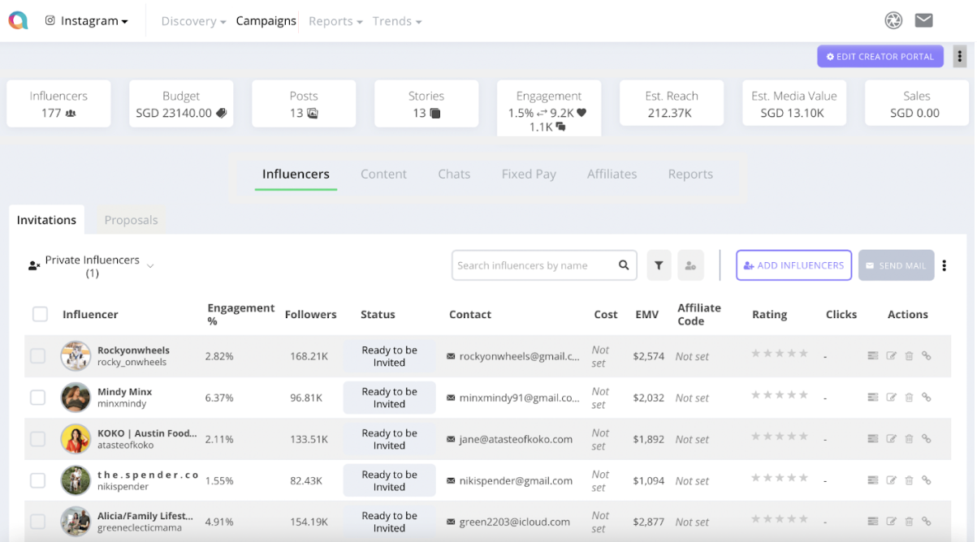The height and width of the screenshot is (542, 977).
Task: Select the Mindy Minx checkbox
Action: (38, 397)
